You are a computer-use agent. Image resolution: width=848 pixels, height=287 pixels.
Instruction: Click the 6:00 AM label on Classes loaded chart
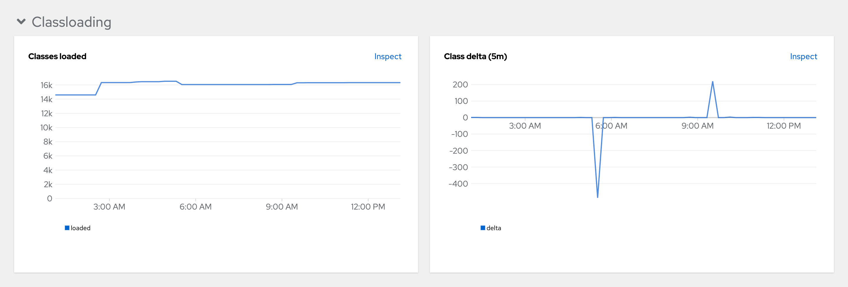[196, 207]
